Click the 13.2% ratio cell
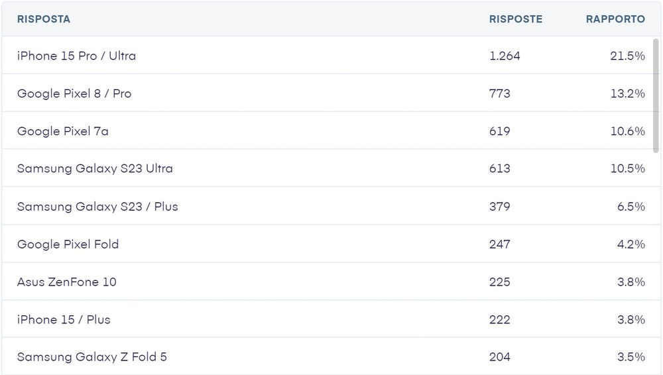 pyautogui.click(x=627, y=94)
